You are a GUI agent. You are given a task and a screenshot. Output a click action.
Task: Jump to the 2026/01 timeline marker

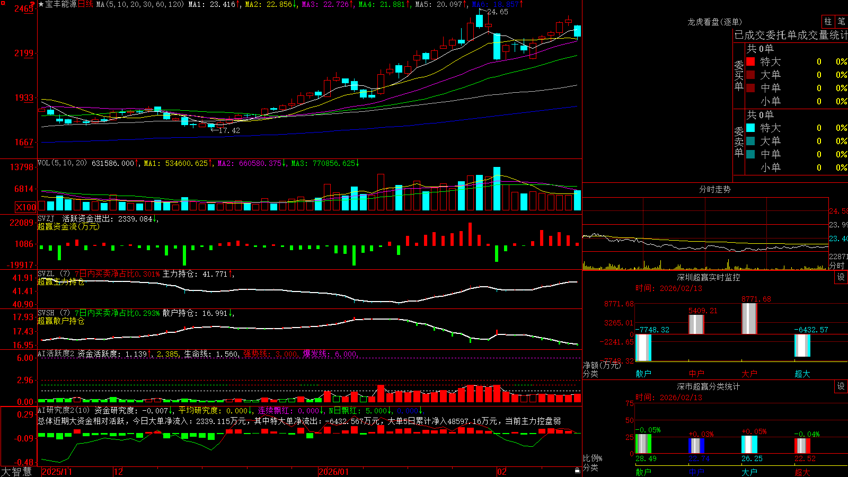coord(333,472)
